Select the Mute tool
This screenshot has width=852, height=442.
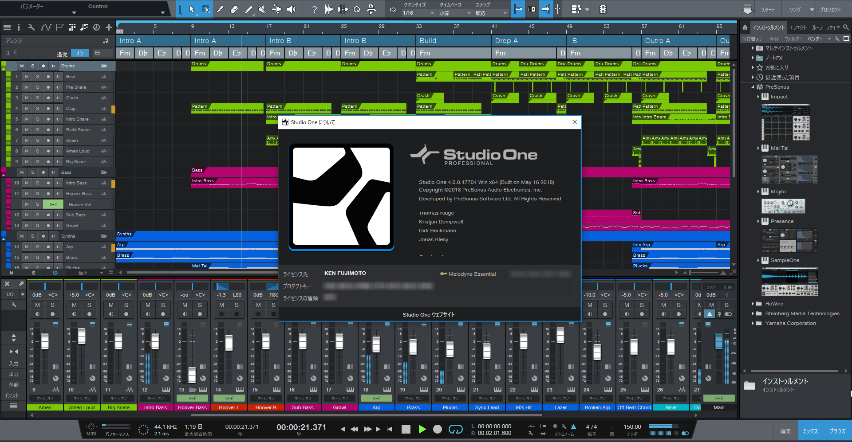[262, 9]
